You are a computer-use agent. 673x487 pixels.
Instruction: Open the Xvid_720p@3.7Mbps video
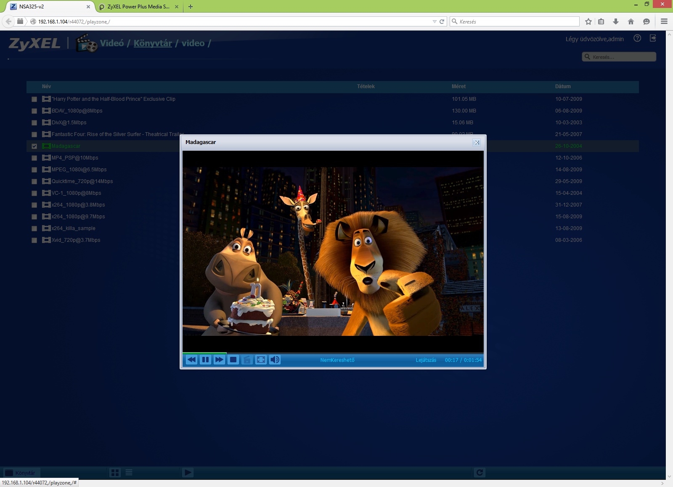(x=76, y=240)
